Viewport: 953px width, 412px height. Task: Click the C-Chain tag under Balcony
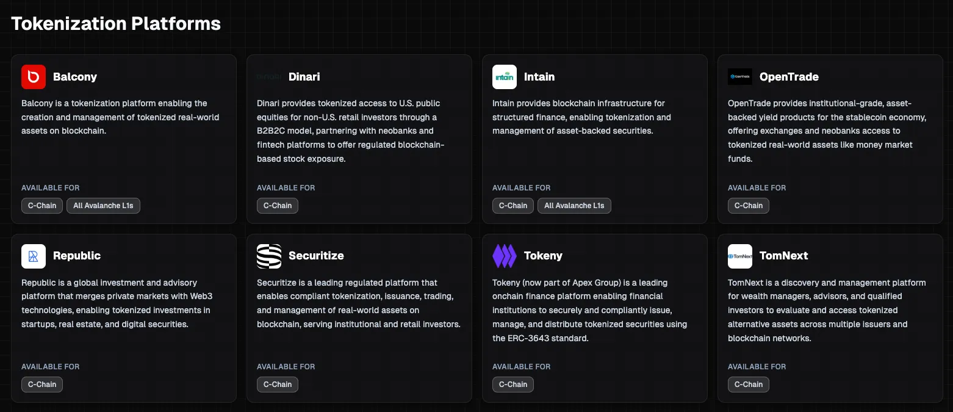coord(41,206)
